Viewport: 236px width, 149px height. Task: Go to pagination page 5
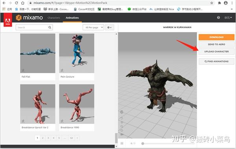point(59,138)
